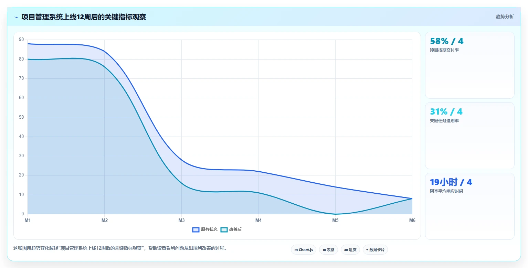The image size is (528, 268).
Task: Click the description text below the chart
Action: click(120, 248)
